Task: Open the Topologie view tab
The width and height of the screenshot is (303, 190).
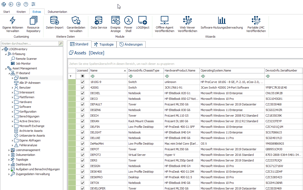Action: point(104,44)
